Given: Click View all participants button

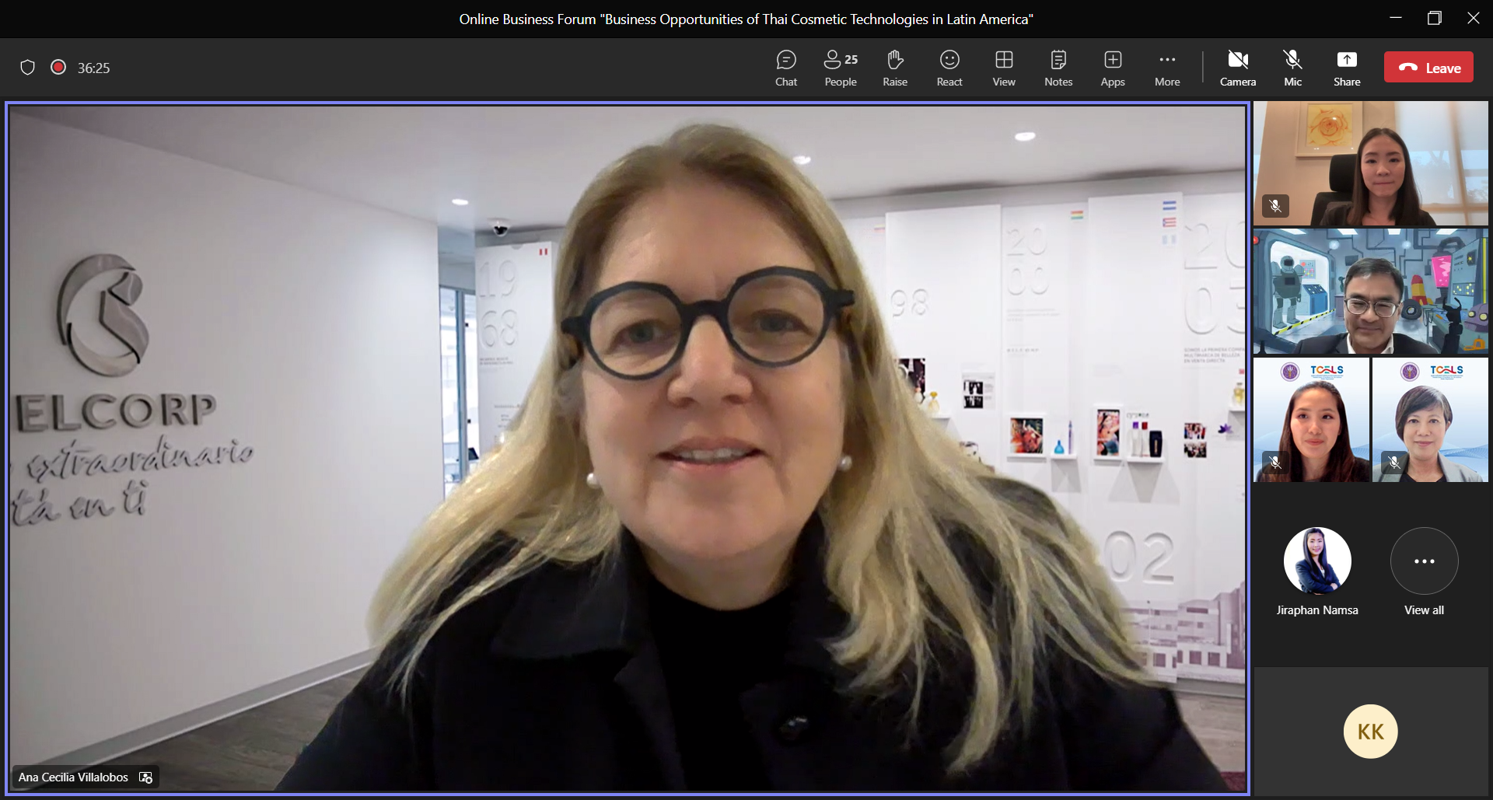Looking at the screenshot, I should click(1424, 561).
